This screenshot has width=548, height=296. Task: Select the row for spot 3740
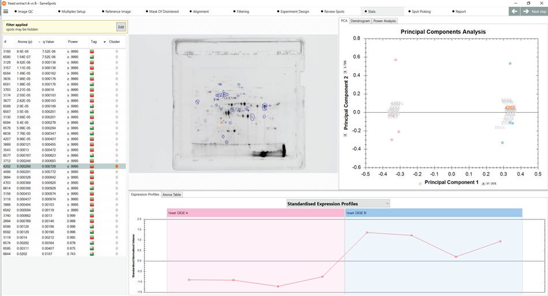coord(64,215)
